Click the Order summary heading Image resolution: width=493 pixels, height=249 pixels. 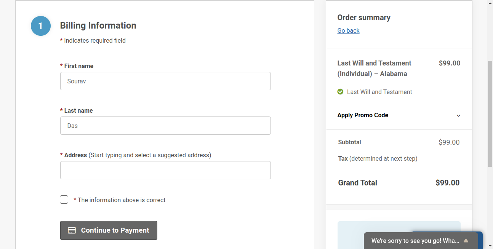364,18
